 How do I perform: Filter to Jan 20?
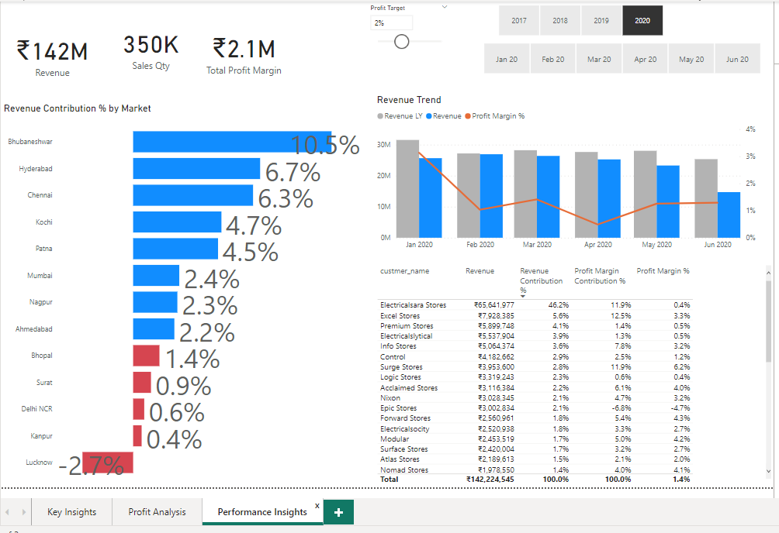[x=507, y=58]
